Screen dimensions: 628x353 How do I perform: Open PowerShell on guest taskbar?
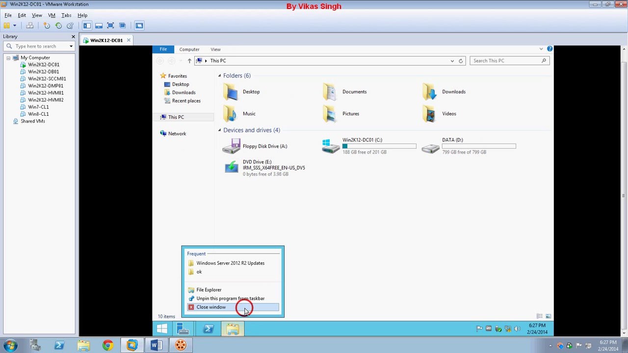coord(208,328)
